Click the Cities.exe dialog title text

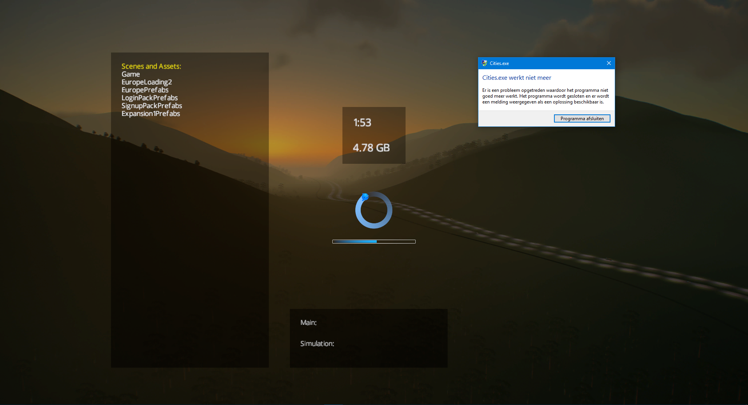point(499,63)
